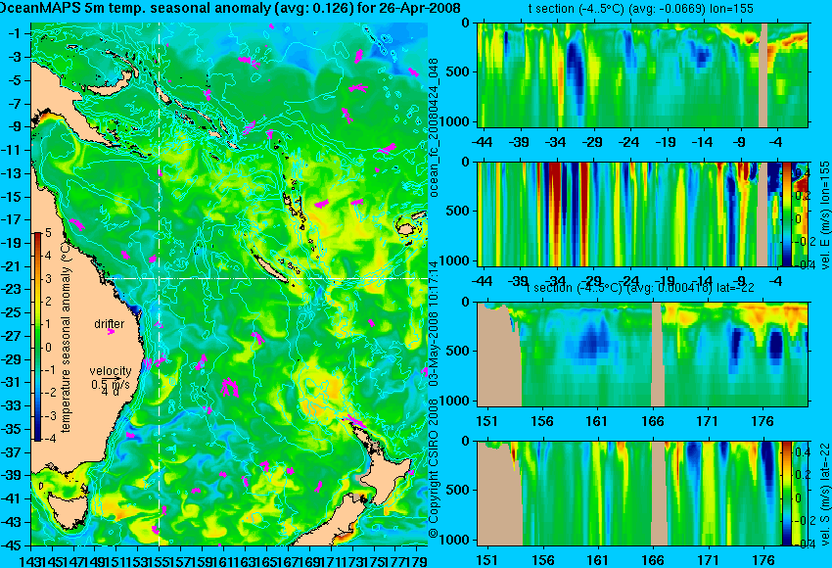Click the '© Copyright CSIRO 2008' vertical text
The height and width of the screenshot is (568, 832).
(434, 468)
